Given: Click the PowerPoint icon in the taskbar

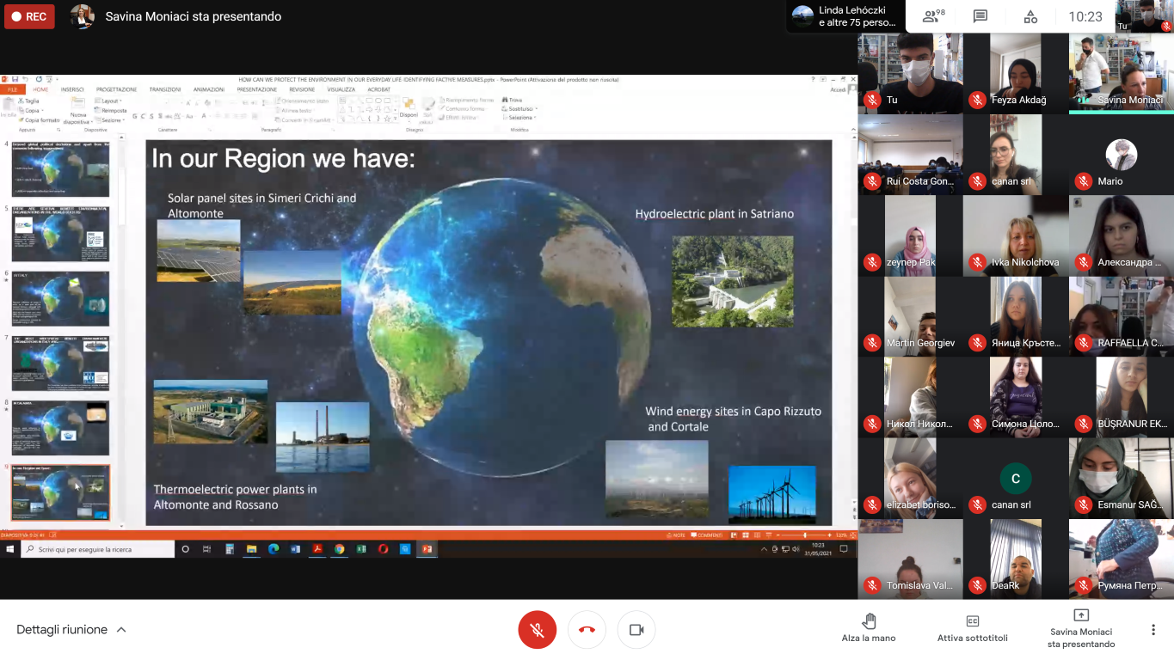Looking at the screenshot, I should [427, 549].
